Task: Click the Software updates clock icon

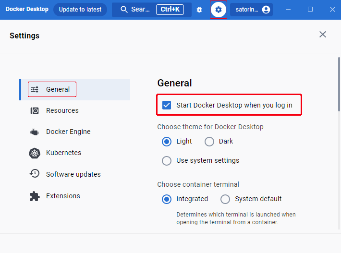Action: coord(35,174)
